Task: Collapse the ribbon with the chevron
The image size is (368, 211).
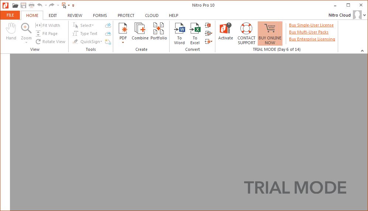Action: 362,51
